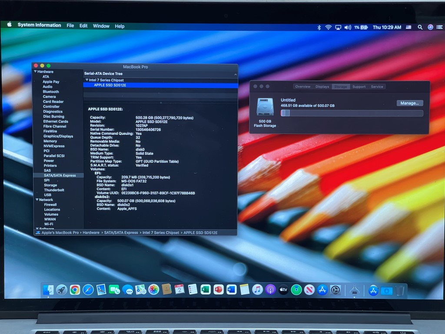The height and width of the screenshot is (334, 445).
Task: Select NVMExpress in the Hardware sidebar
Action: coord(54,146)
